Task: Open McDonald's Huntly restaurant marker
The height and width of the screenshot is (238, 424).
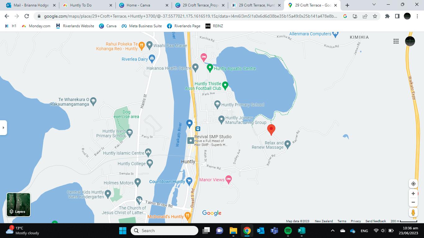Action: [x=187, y=215]
